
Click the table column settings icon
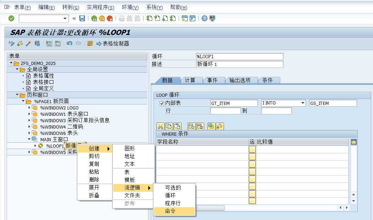coord(354,142)
